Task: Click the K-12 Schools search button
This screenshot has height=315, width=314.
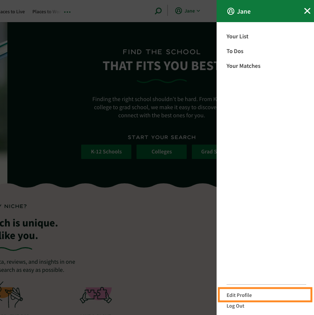Action: (106, 152)
